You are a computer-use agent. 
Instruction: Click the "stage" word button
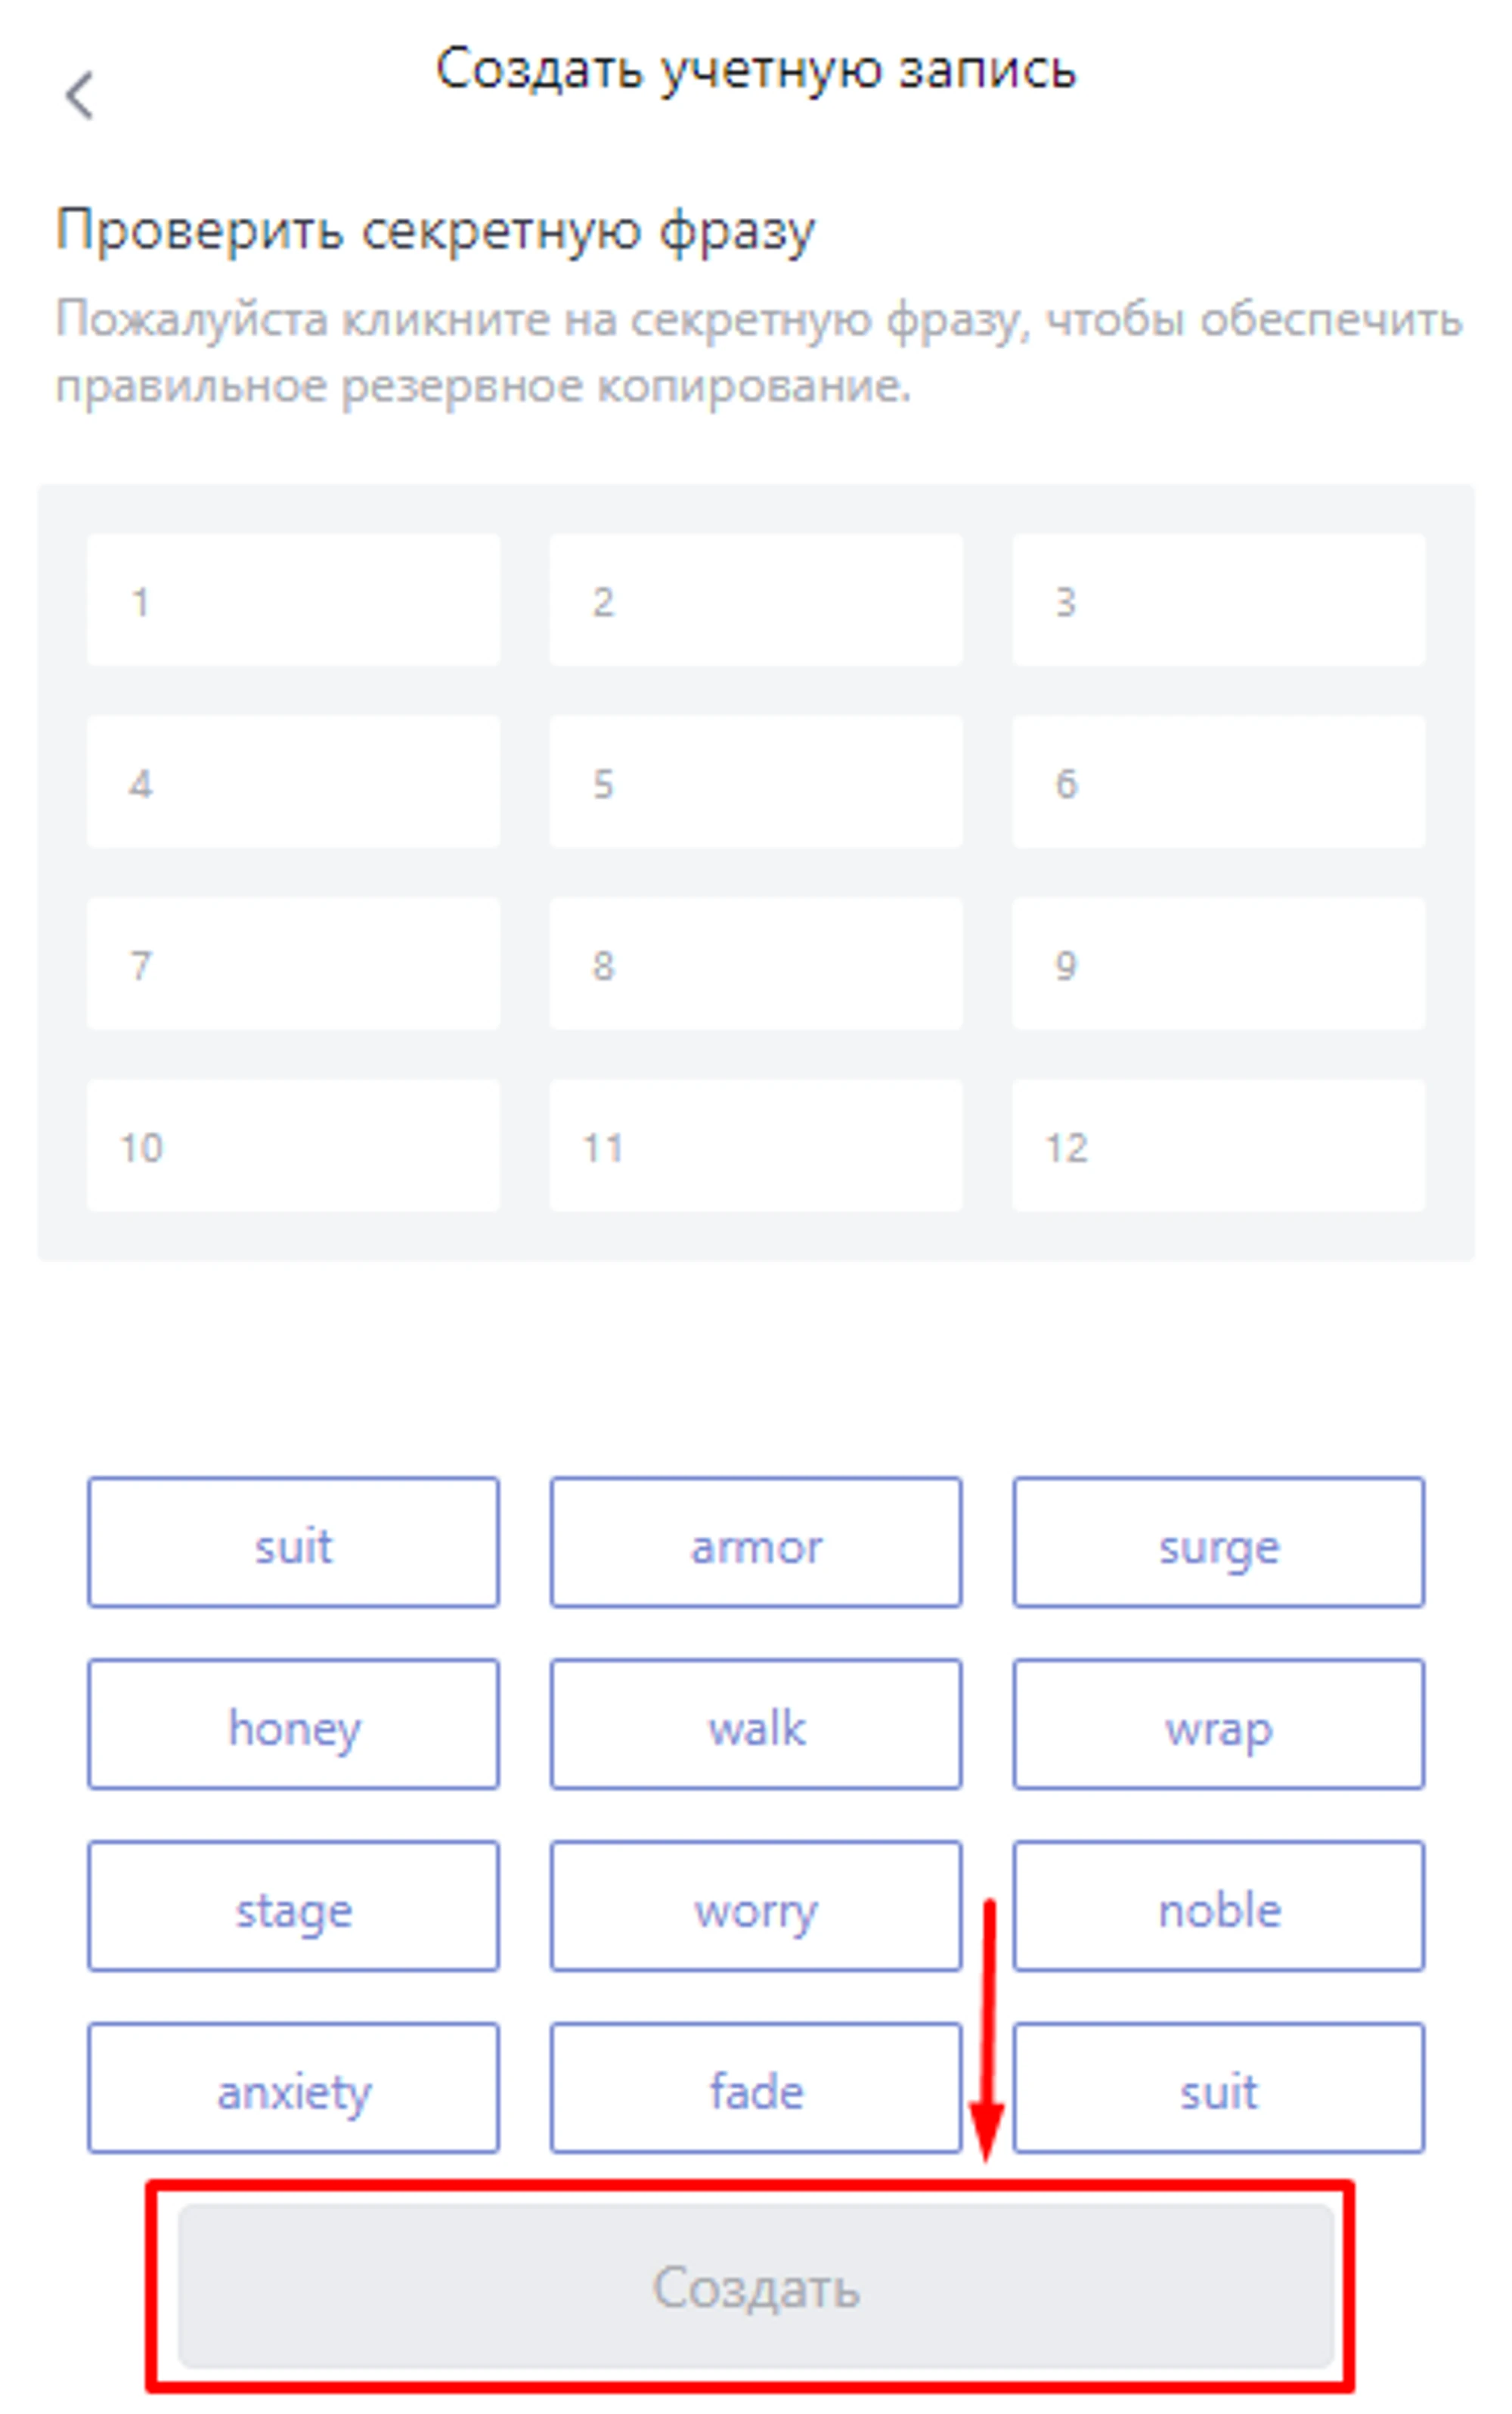click(x=293, y=1911)
